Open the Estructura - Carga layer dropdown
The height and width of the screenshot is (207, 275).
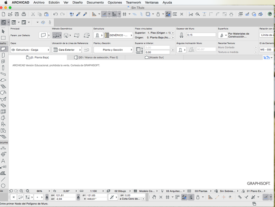(30, 50)
